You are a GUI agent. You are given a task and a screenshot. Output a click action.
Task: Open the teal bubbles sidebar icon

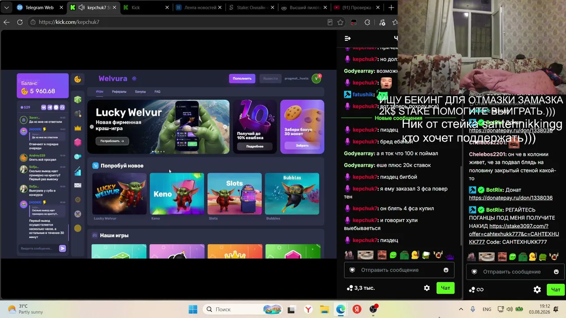pos(78,157)
